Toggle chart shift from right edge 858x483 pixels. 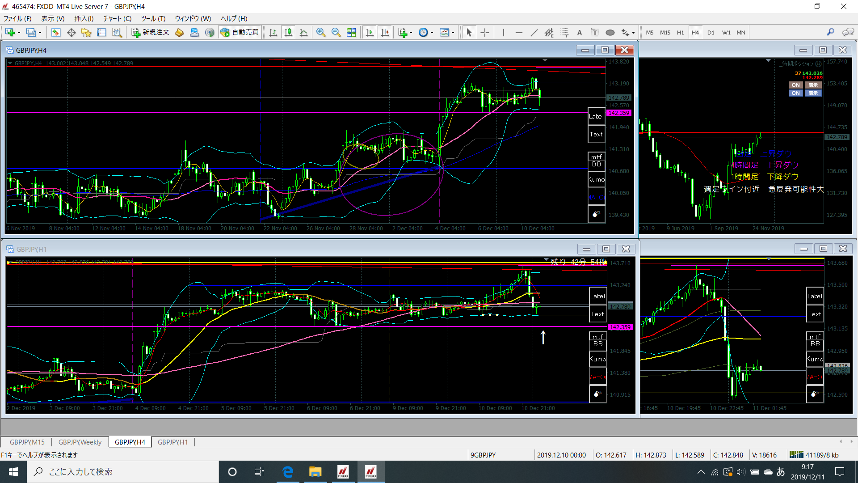pos(385,32)
